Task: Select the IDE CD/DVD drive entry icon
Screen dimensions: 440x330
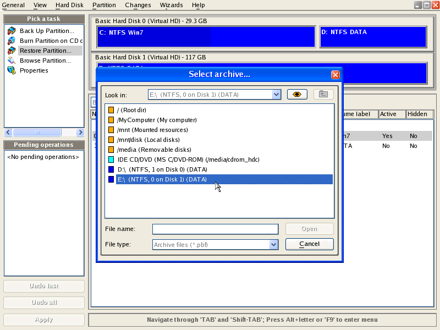Action: [x=111, y=159]
